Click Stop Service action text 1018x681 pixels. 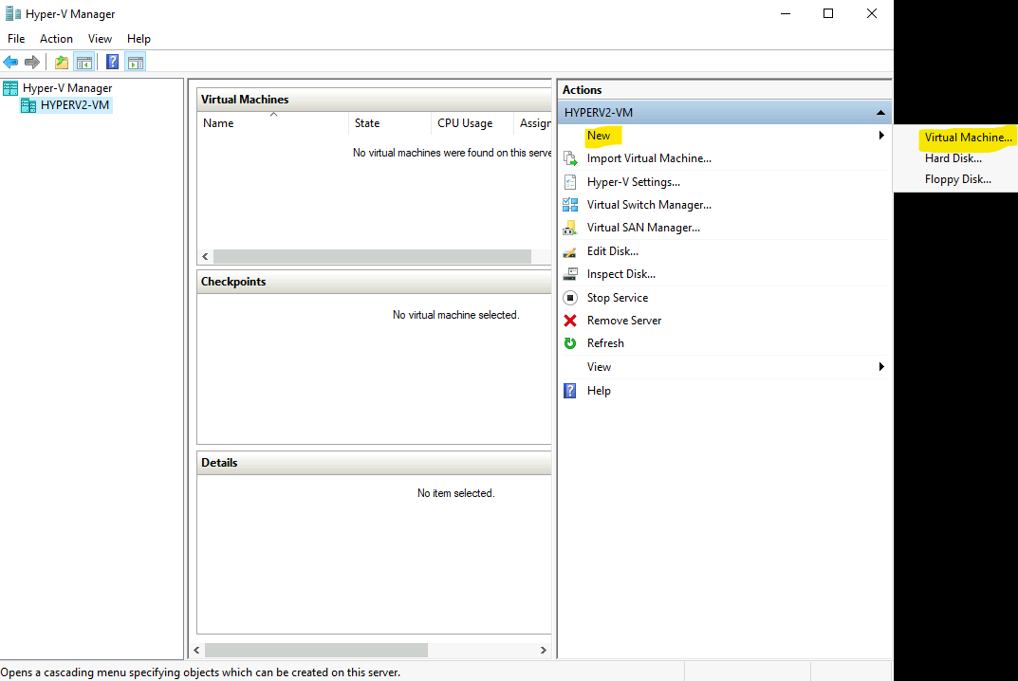tap(618, 298)
